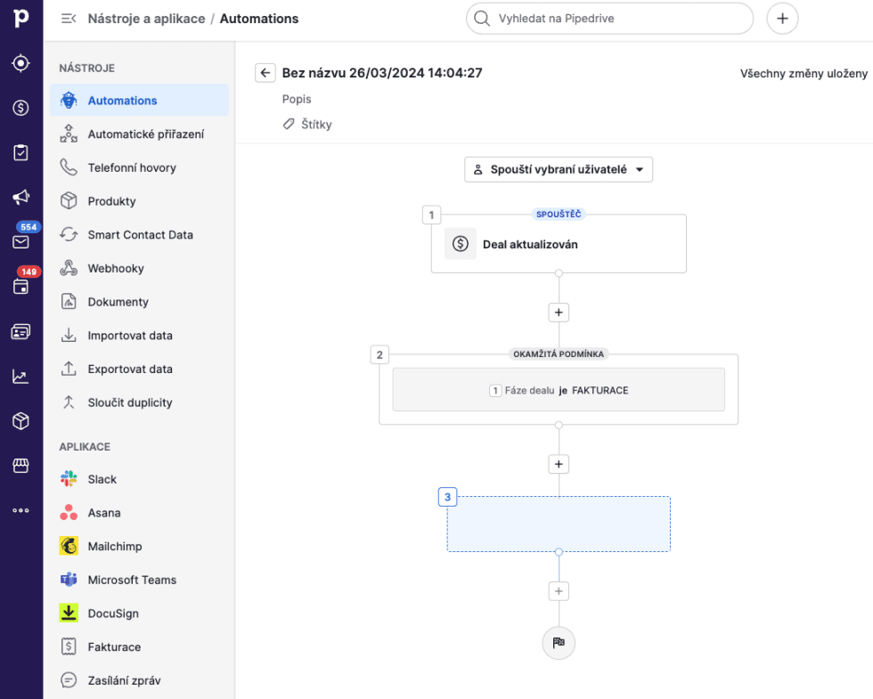
Task: Open the Insights chart icon in sidebar
Action: click(21, 376)
